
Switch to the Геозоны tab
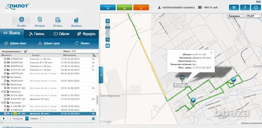pyautogui.click(x=37, y=34)
